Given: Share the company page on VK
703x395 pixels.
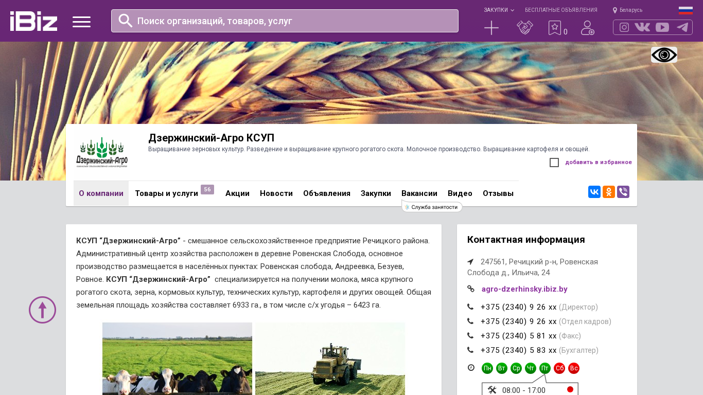Looking at the screenshot, I should (594, 192).
